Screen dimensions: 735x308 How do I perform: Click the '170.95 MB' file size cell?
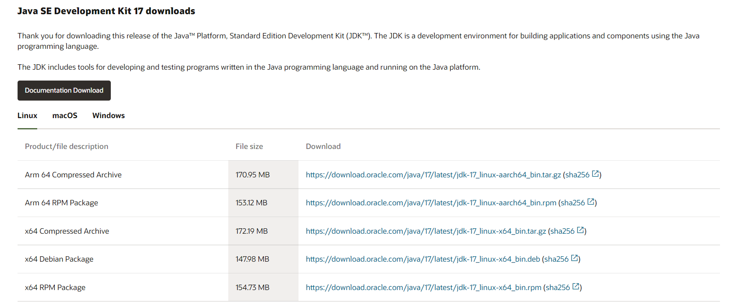(263, 175)
